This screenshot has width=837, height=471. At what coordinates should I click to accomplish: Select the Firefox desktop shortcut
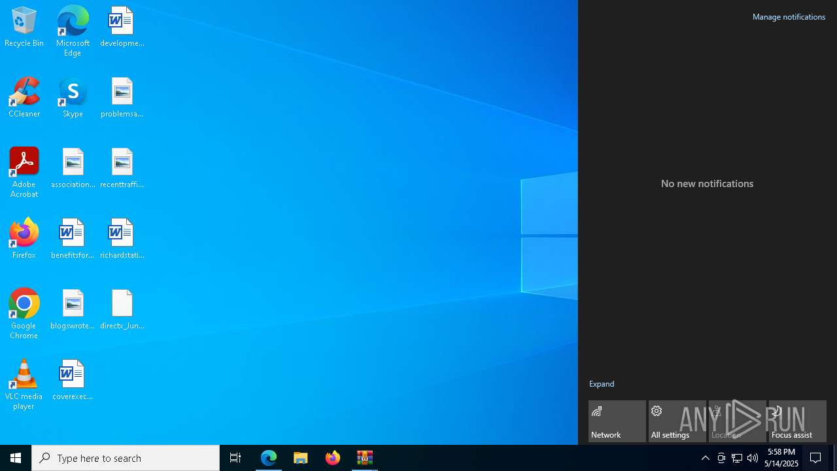pos(24,239)
